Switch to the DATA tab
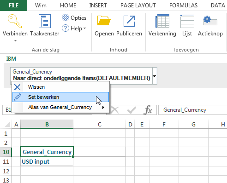This screenshot has height=183, width=227. coord(218,6)
